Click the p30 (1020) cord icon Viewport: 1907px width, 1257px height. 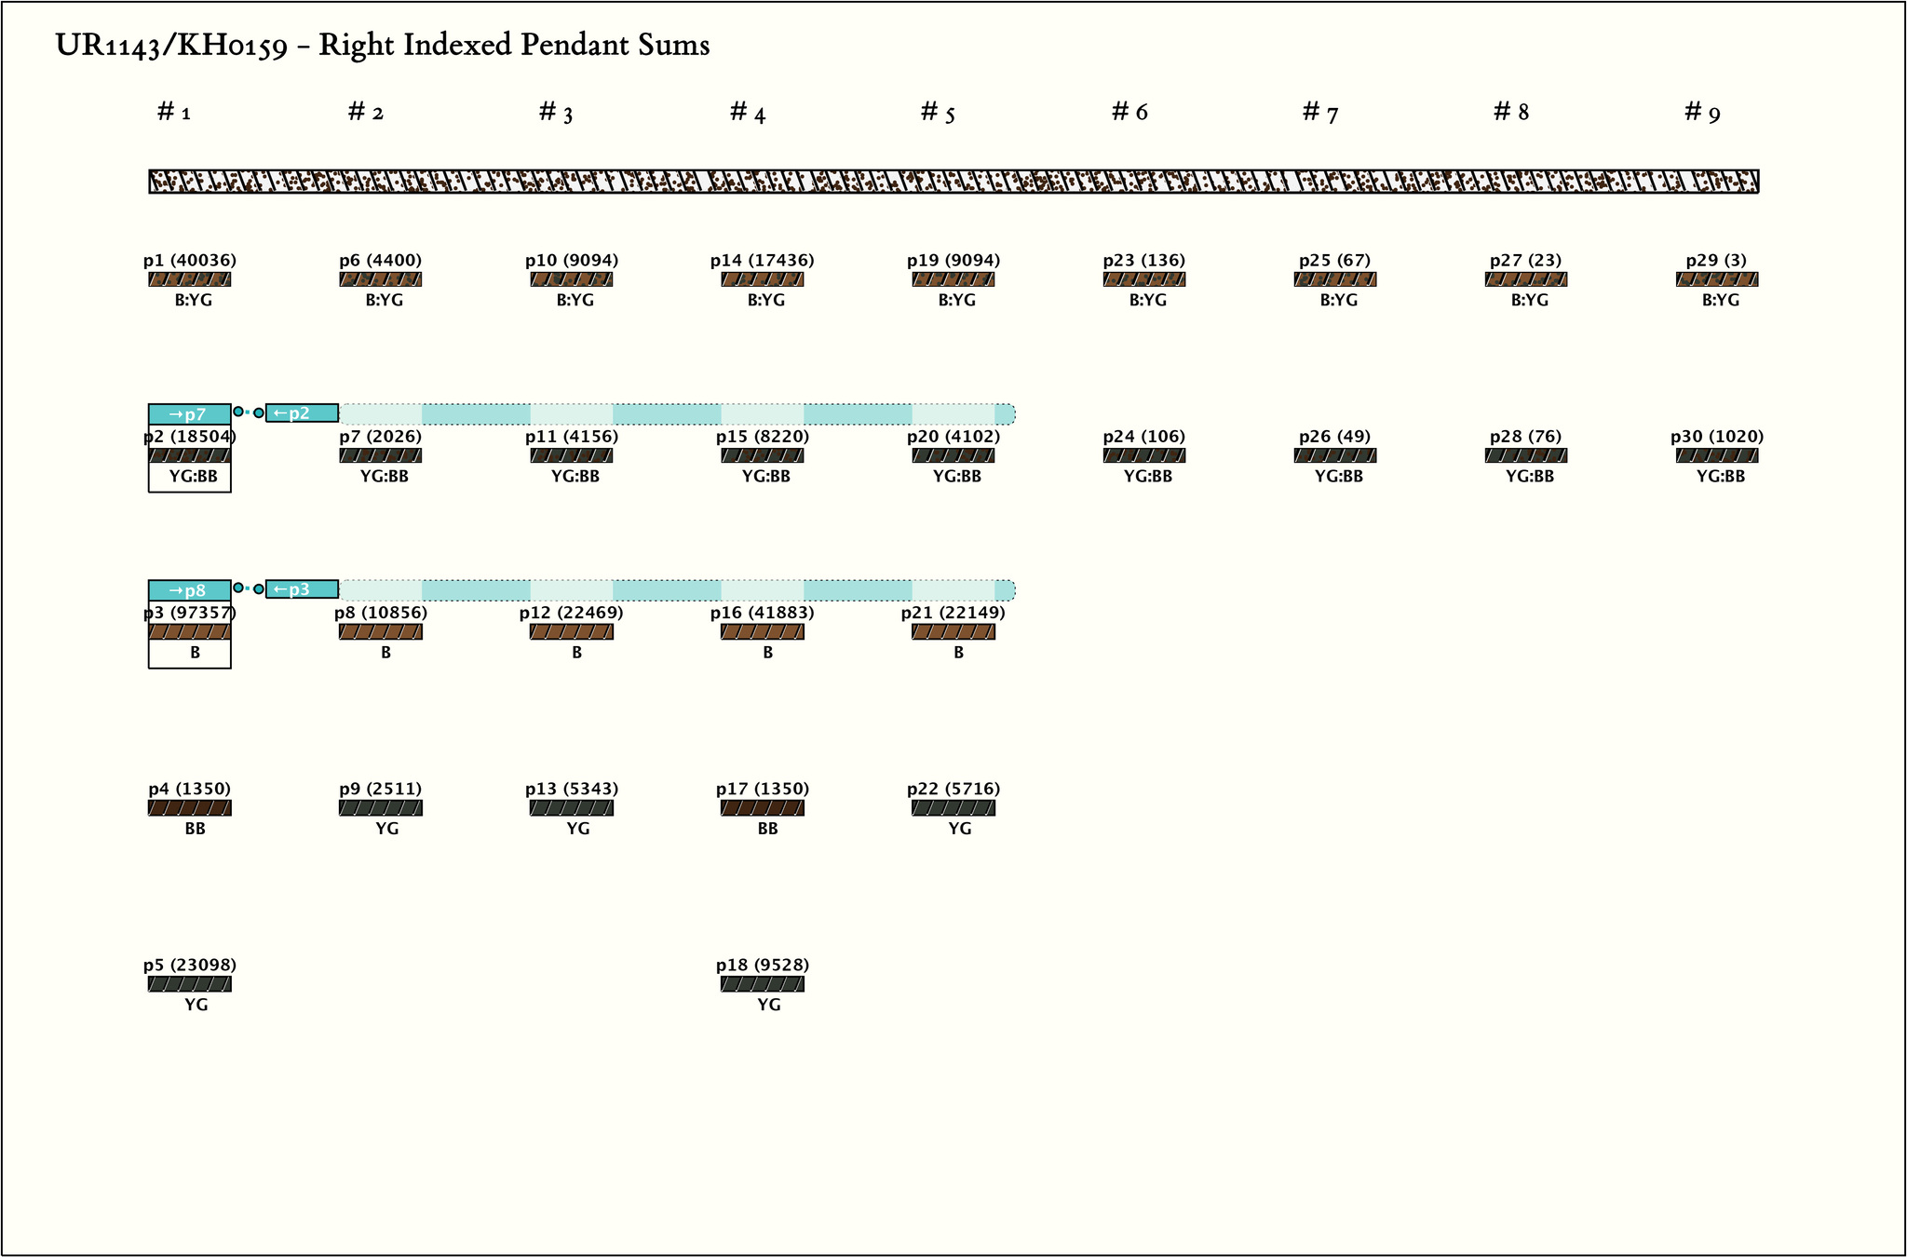tap(1716, 455)
